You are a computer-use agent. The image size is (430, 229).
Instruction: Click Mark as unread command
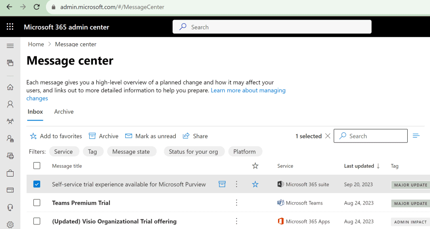coord(151,136)
